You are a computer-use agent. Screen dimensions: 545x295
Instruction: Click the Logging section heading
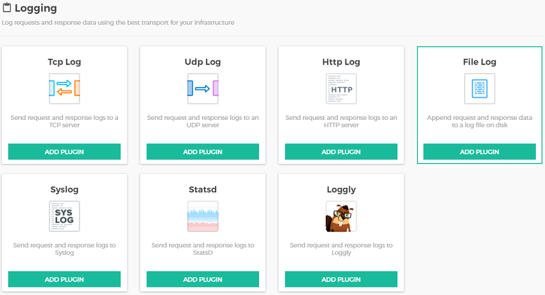point(36,9)
